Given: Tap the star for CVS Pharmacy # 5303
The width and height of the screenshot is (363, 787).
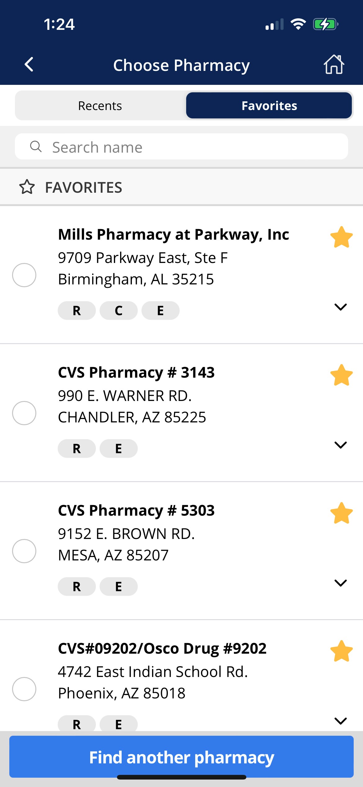Looking at the screenshot, I should tap(341, 513).
